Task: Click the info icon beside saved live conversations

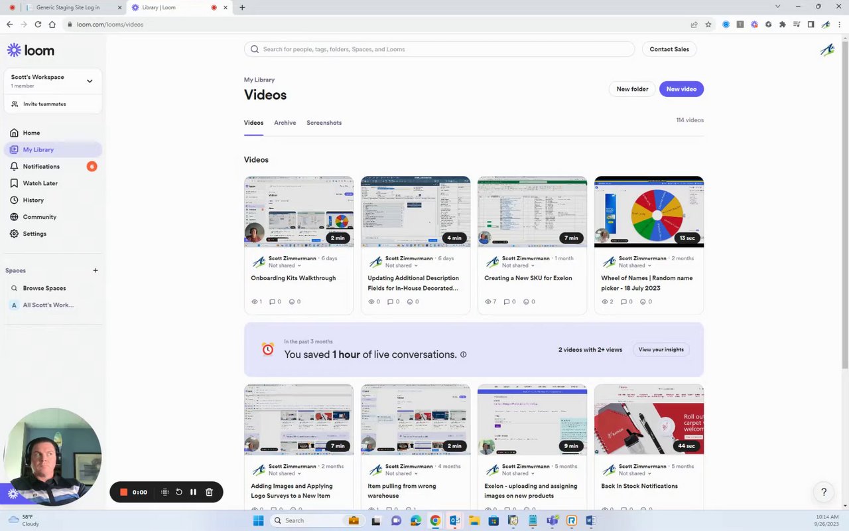Action: coord(463,354)
